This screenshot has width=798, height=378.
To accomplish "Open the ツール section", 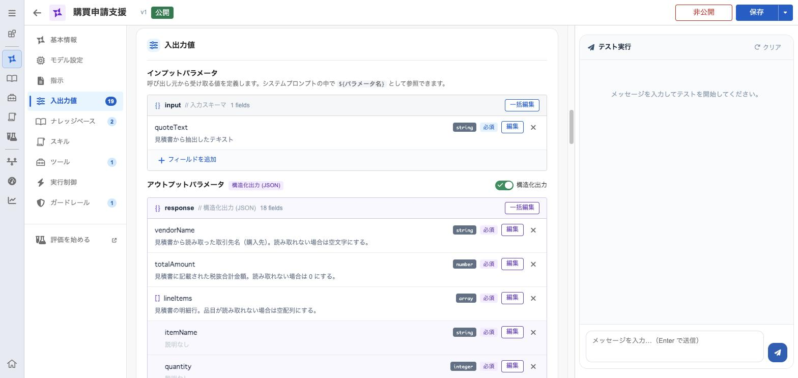I will [75, 162].
